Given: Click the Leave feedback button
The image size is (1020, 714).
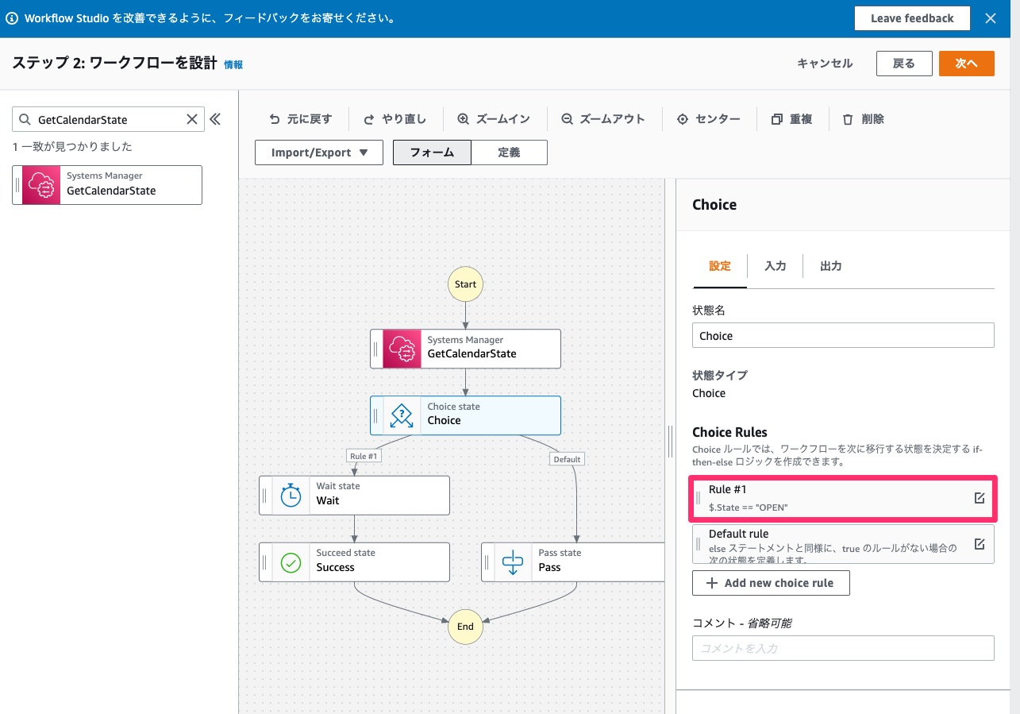Looking at the screenshot, I should coord(912,17).
